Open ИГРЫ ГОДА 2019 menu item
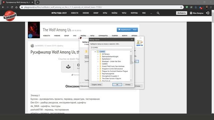Image resolution: width=214 pixels, height=120 pixels. 59,13
